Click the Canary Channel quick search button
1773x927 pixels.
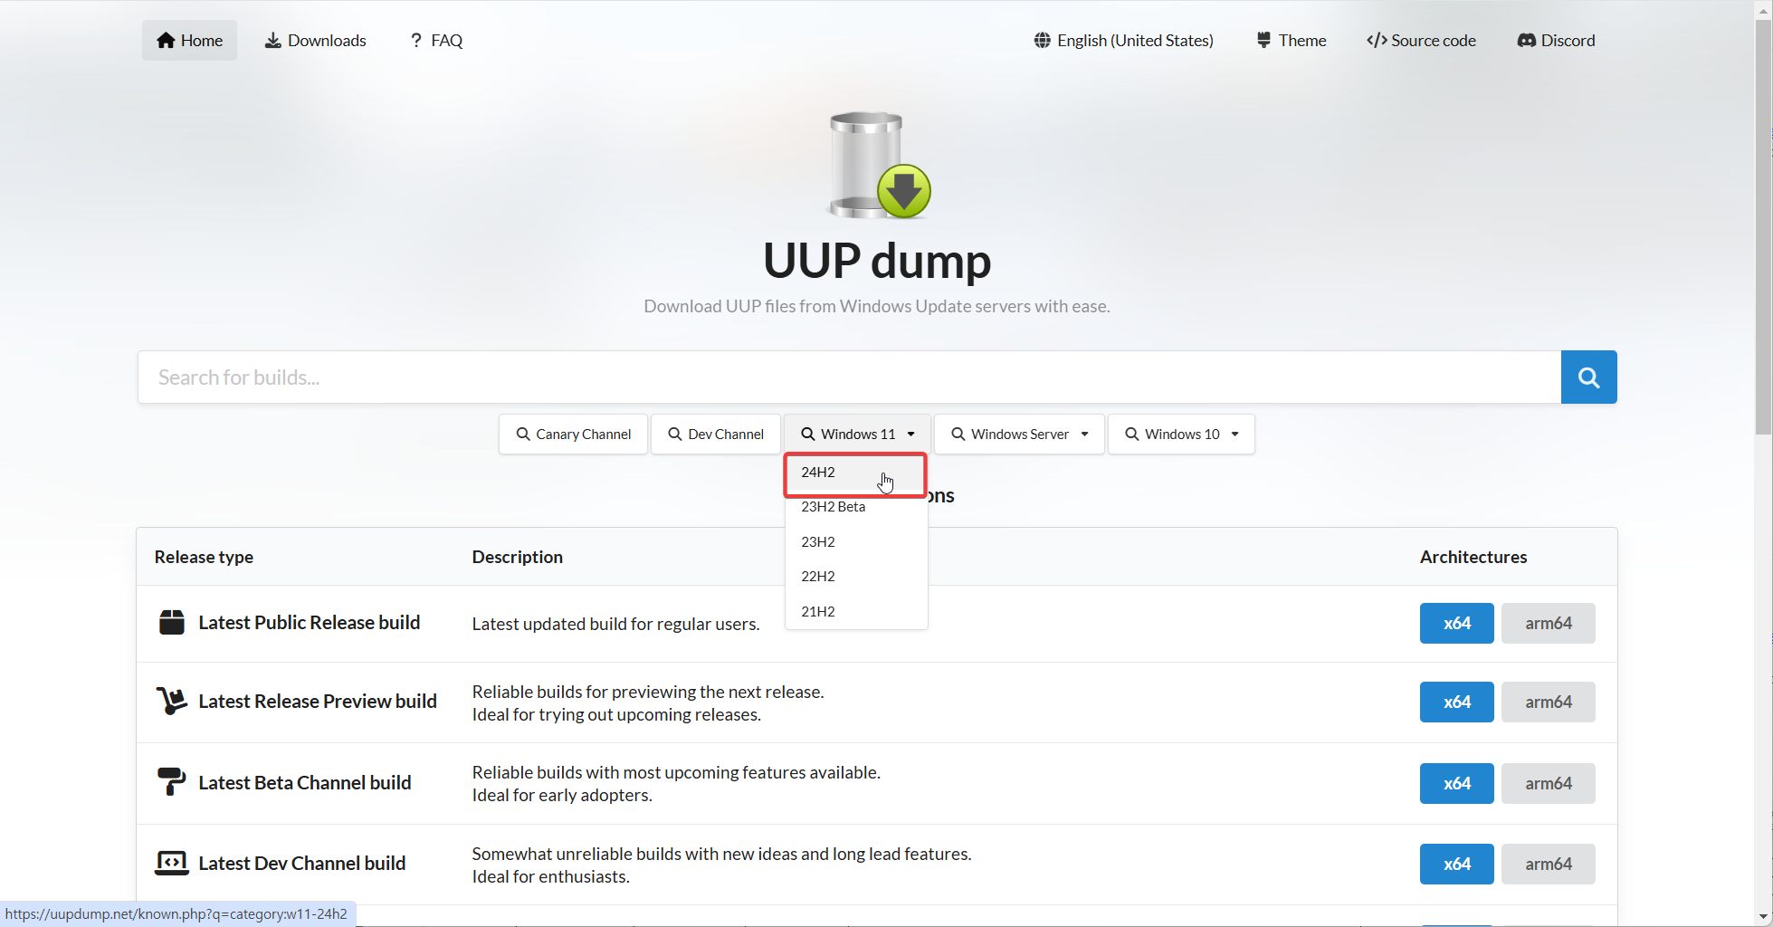pyautogui.click(x=574, y=435)
